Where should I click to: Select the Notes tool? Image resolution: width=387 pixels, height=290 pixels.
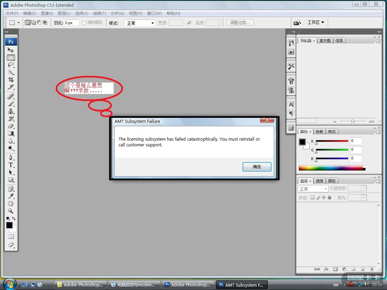pyautogui.click(x=11, y=189)
